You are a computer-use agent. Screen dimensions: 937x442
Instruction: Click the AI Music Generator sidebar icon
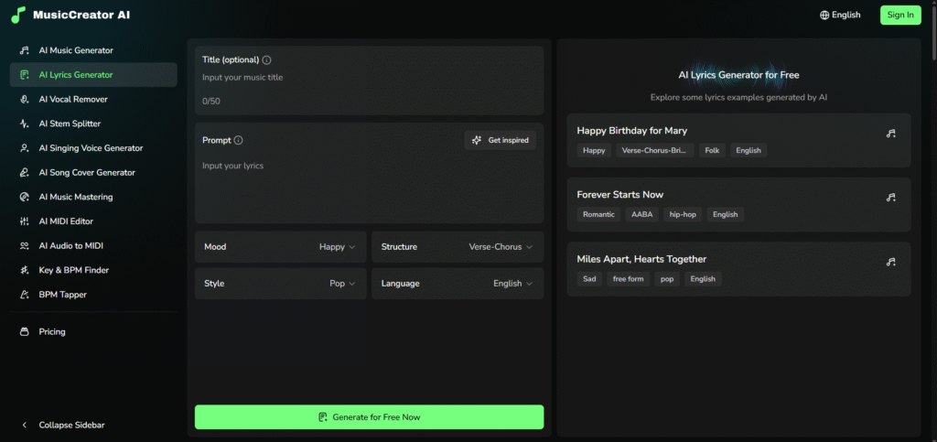[25, 50]
